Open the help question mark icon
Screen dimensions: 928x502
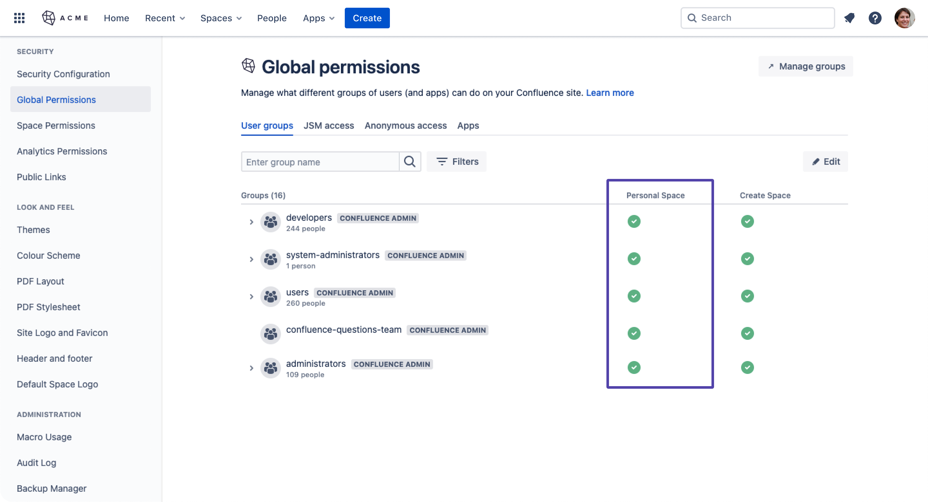(x=875, y=18)
